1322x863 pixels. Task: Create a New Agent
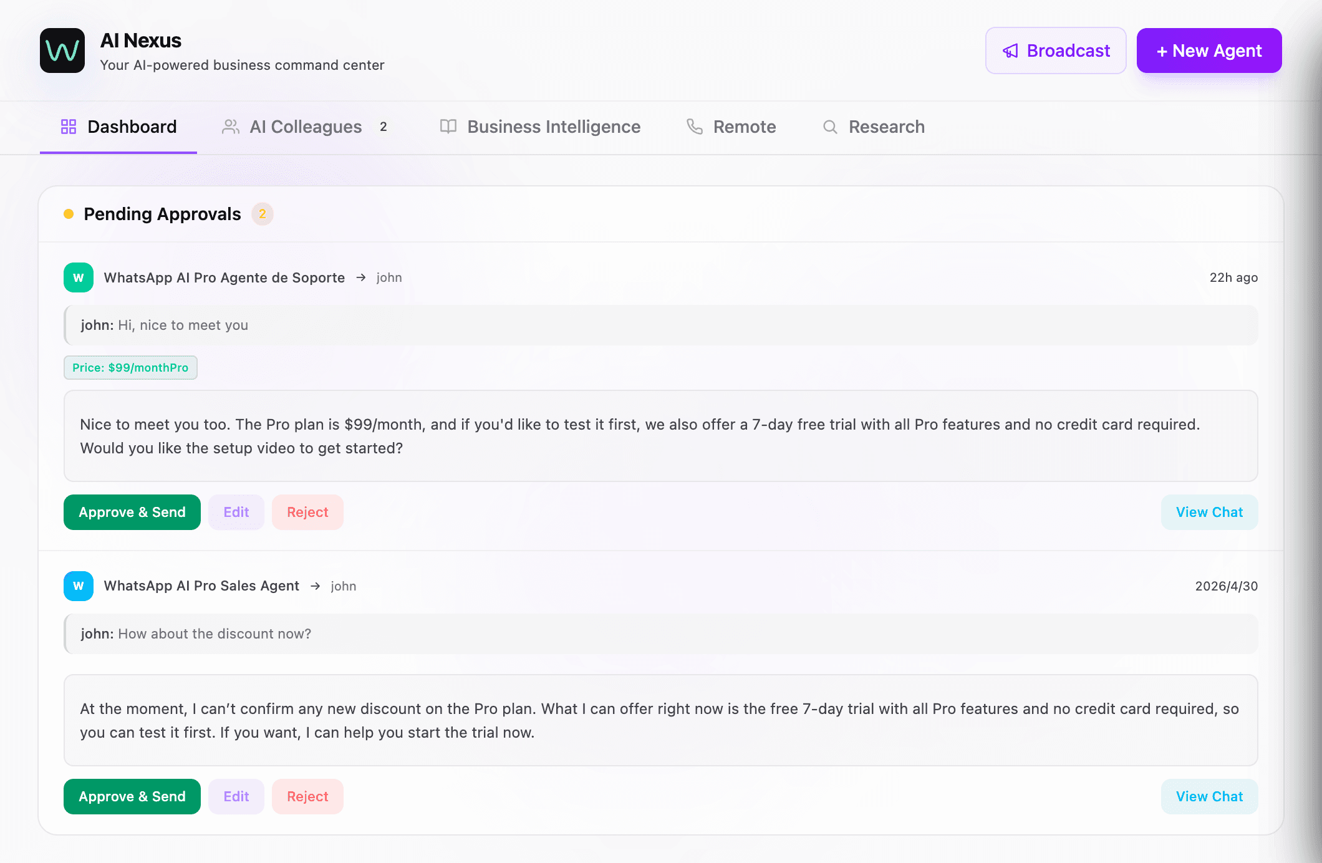coord(1209,51)
